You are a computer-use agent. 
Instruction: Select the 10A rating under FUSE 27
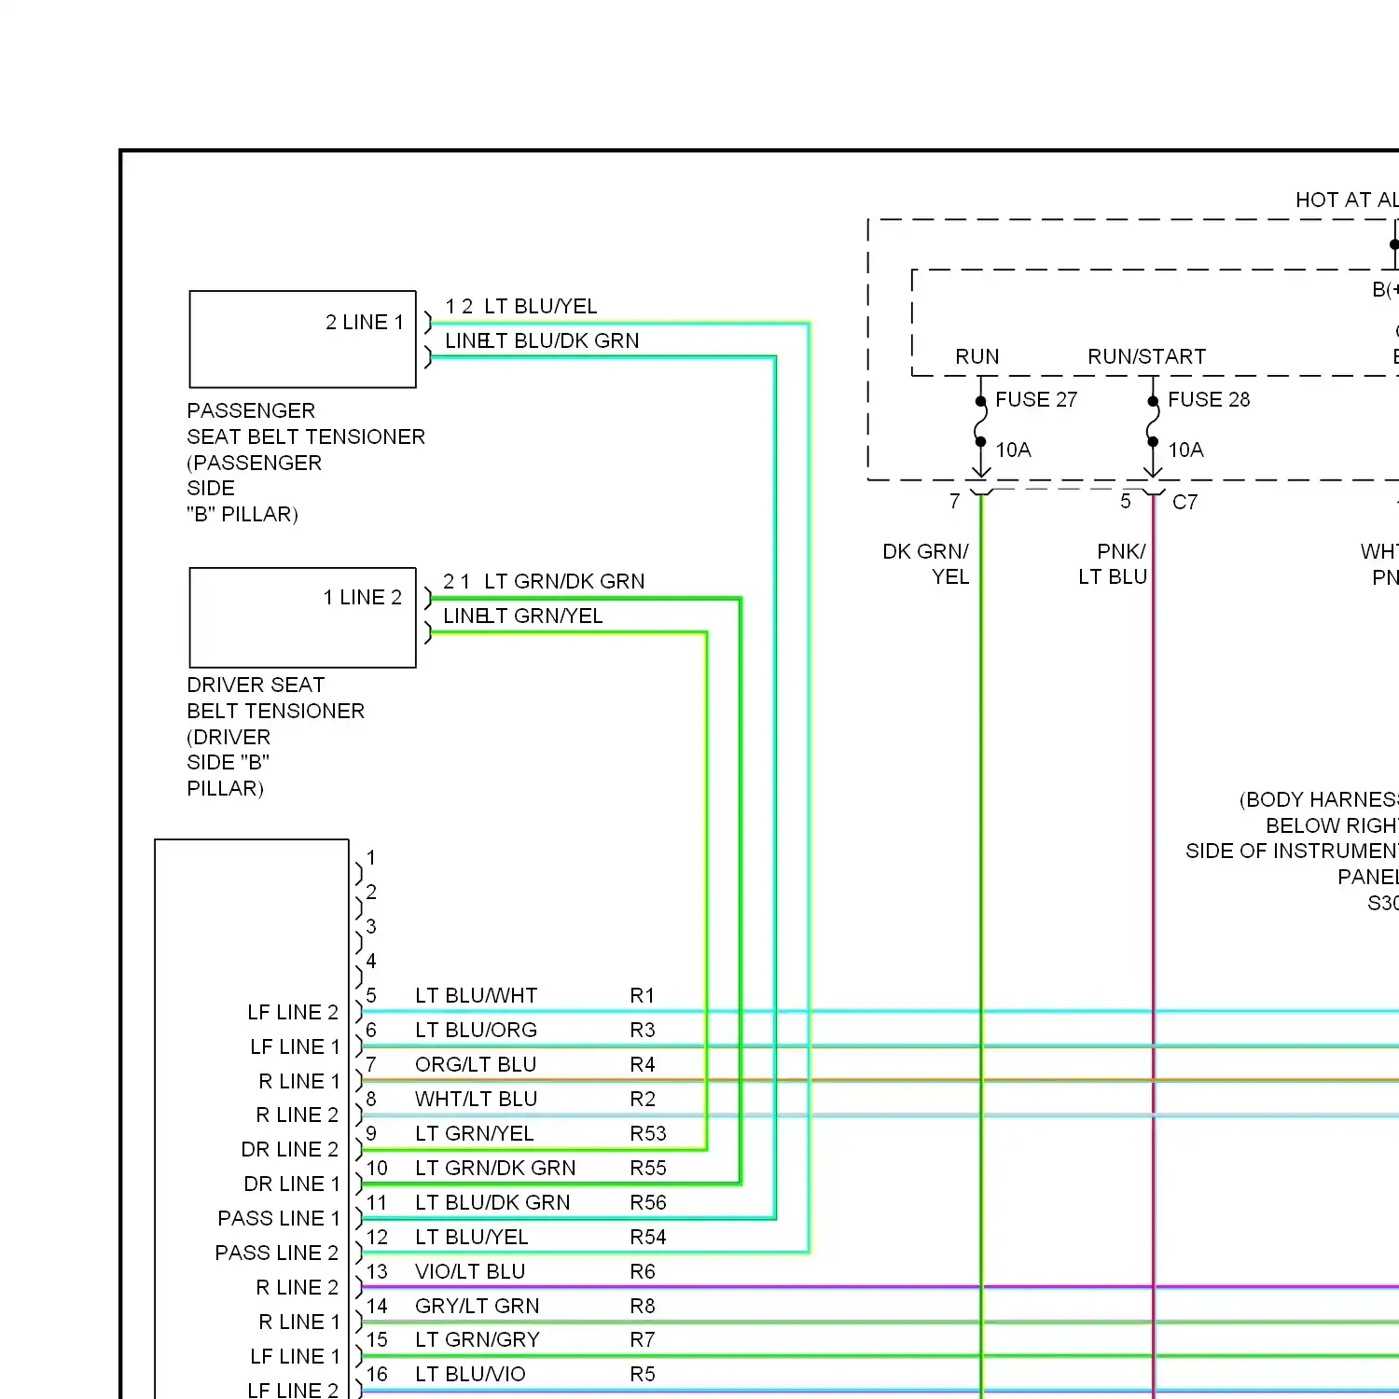tap(1013, 450)
